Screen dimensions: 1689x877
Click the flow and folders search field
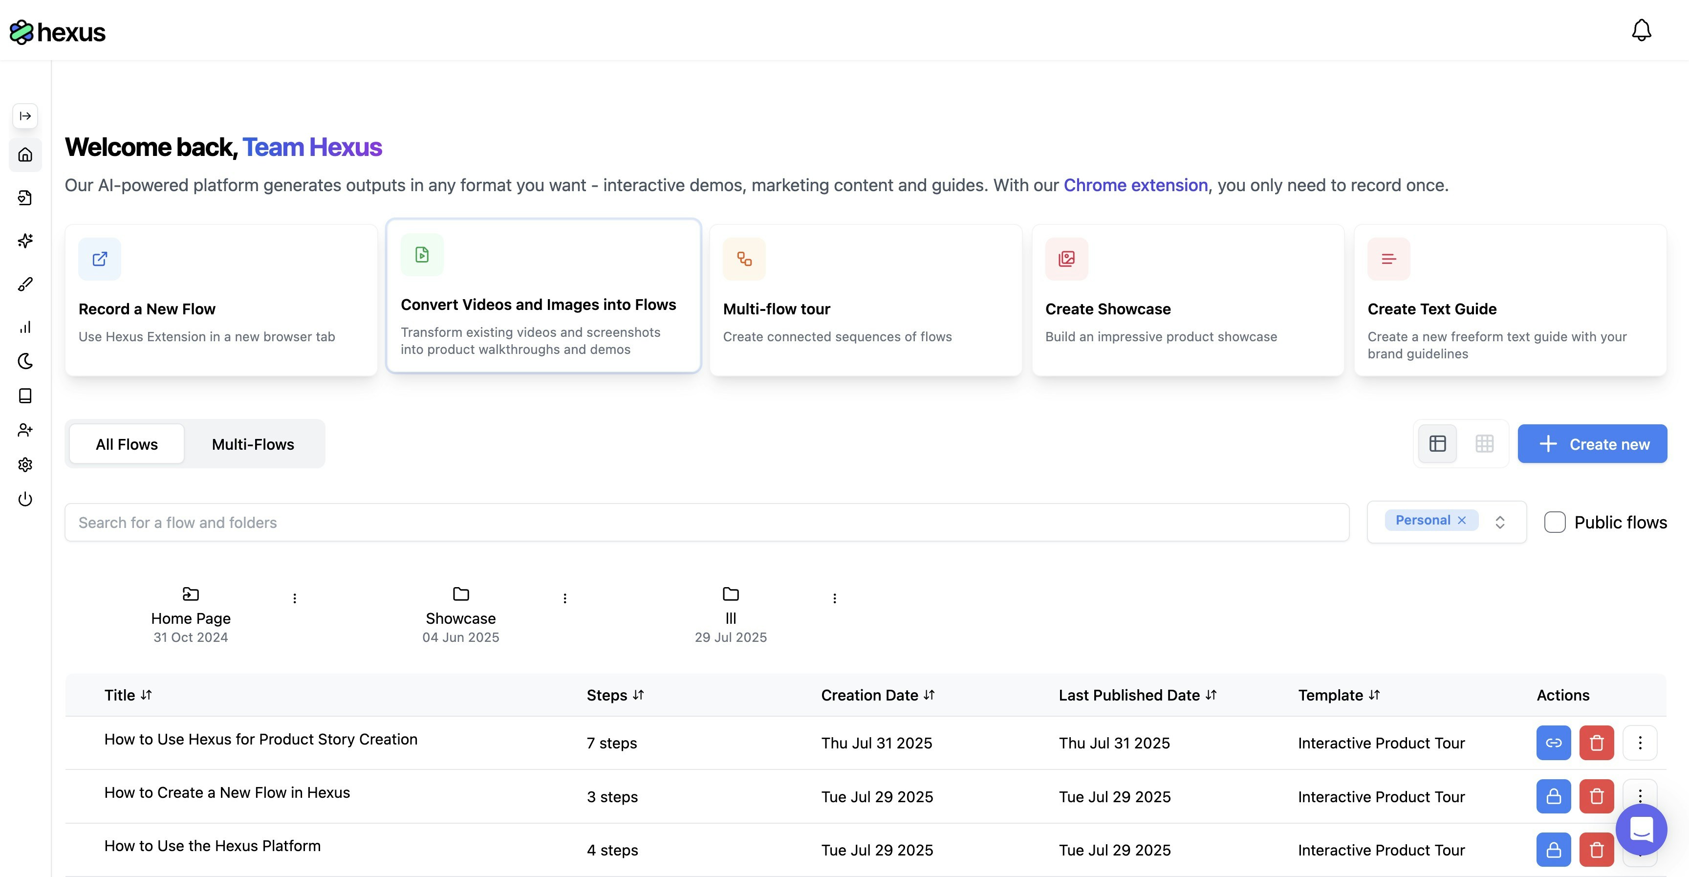[x=706, y=522]
